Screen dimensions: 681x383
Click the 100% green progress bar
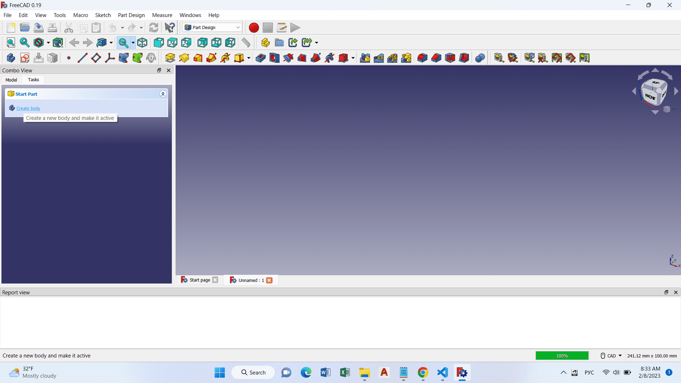pyautogui.click(x=562, y=356)
